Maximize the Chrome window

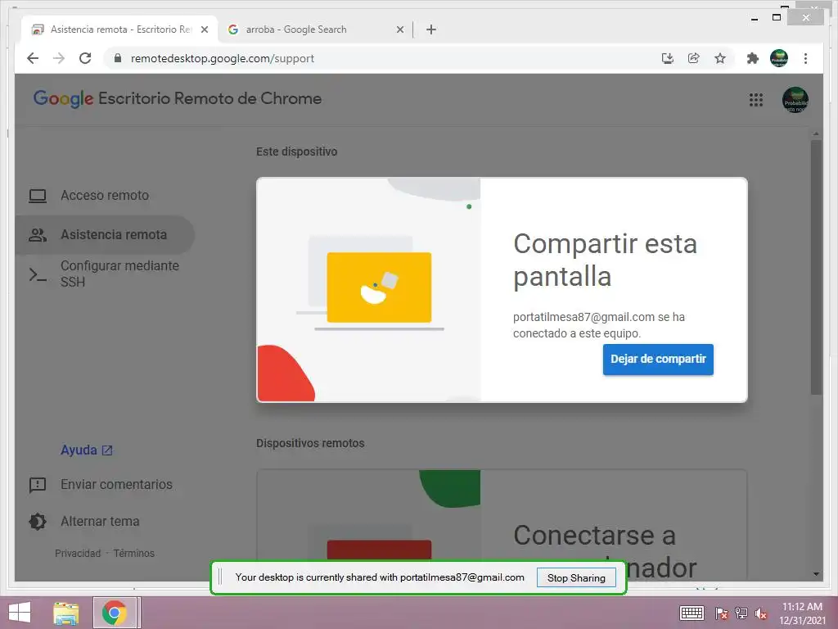pos(777,18)
